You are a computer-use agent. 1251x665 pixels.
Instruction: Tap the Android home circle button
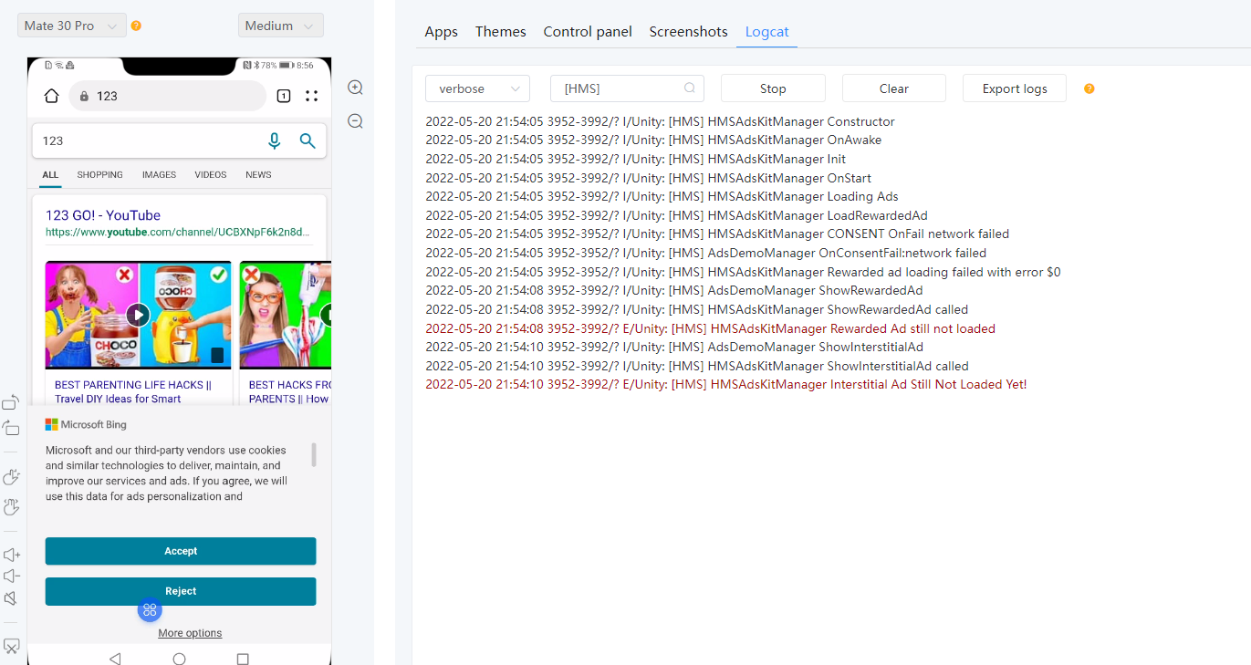(x=179, y=658)
